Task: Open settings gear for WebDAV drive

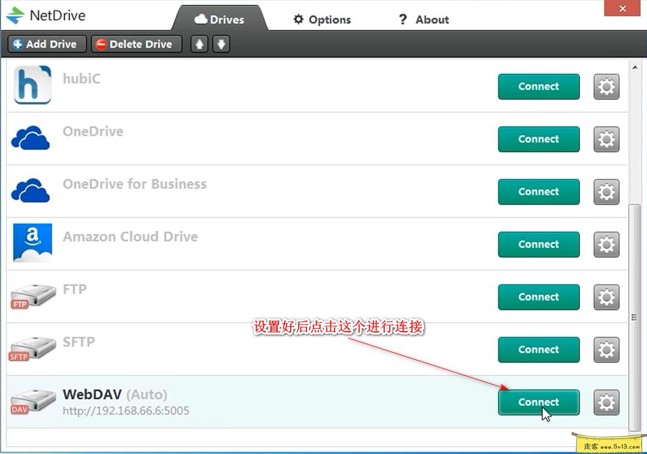Action: [606, 402]
